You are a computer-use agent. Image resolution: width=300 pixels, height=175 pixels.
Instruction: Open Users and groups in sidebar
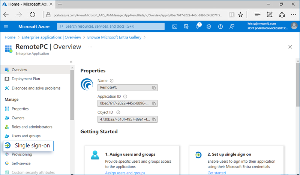click(x=26, y=136)
